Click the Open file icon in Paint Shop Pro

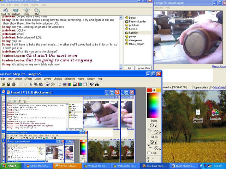[4, 84]
